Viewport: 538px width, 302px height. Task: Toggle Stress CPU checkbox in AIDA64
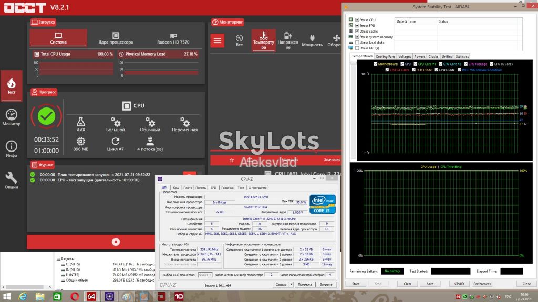pyautogui.click(x=357, y=20)
